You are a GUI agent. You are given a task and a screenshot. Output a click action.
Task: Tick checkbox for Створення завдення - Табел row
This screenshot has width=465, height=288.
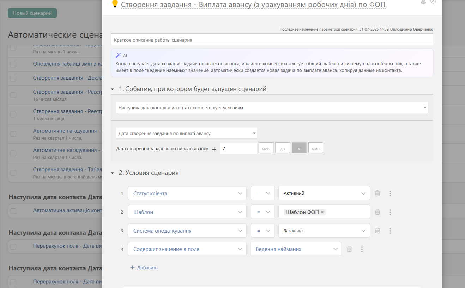pyautogui.click(x=13, y=173)
